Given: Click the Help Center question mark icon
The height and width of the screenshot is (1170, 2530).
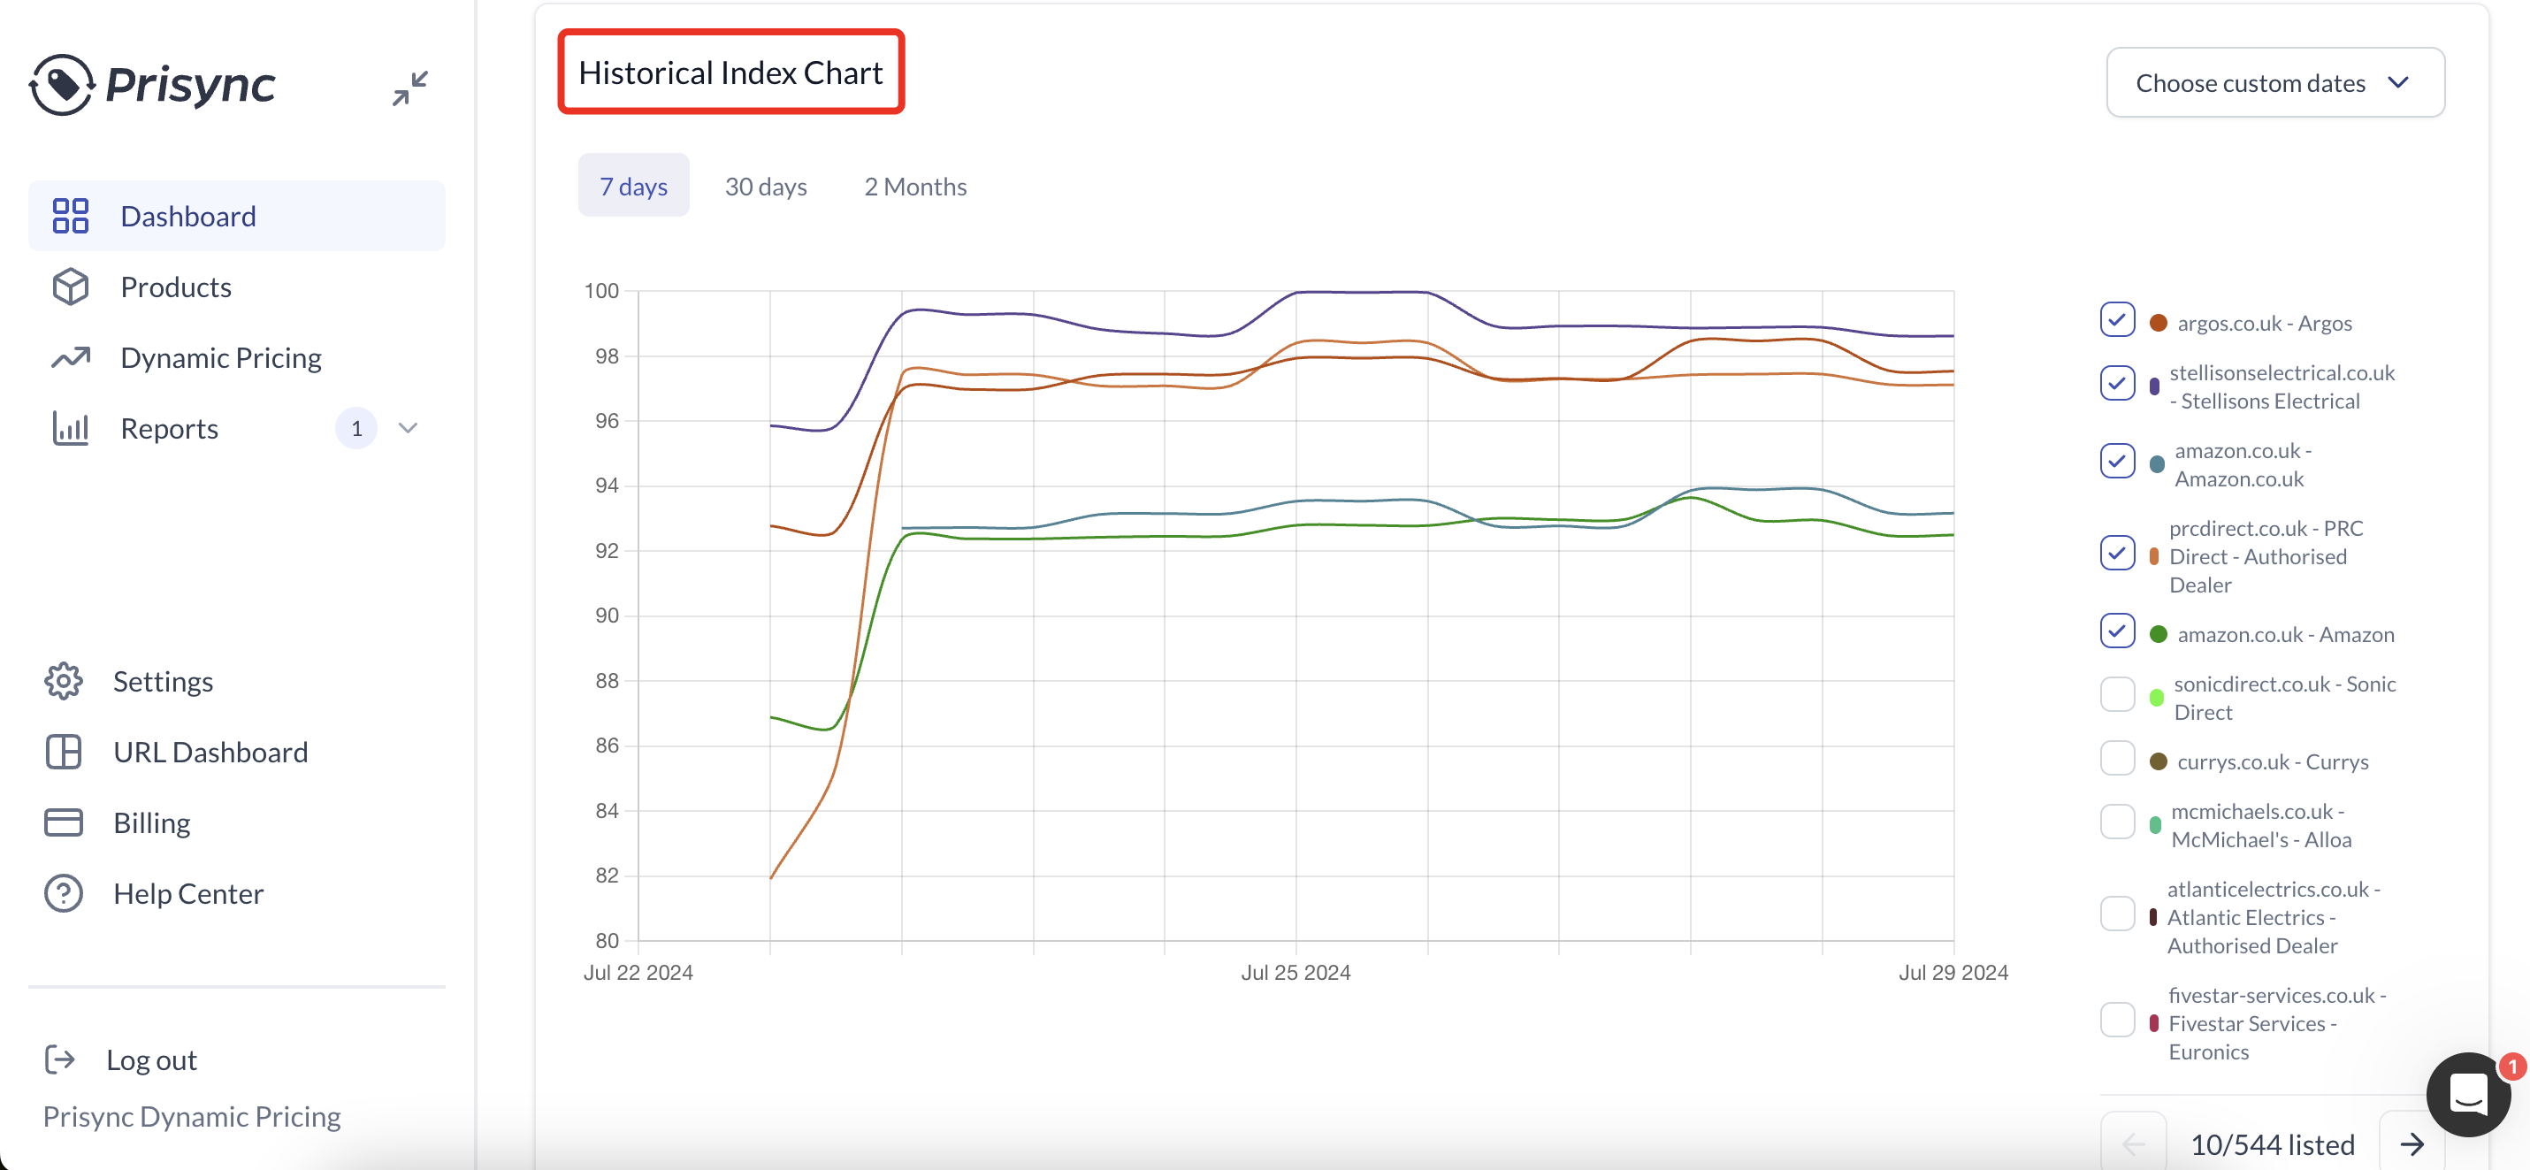Looking at the screenshot, I should 64,893.
